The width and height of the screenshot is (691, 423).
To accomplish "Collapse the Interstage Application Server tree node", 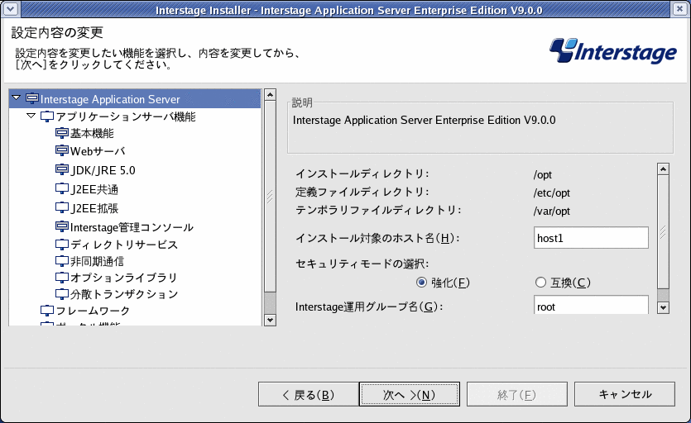I will coord(17,97).
